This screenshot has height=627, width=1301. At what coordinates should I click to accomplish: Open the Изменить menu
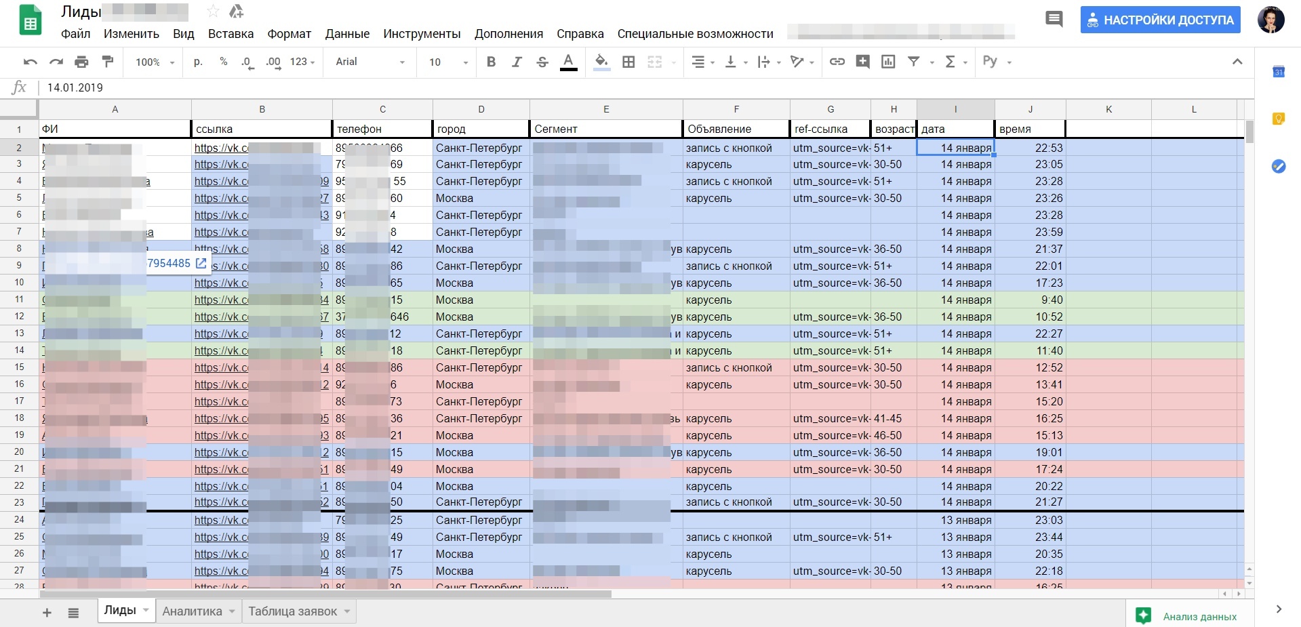(132, 34)
